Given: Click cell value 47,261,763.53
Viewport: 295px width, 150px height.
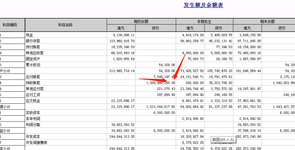Looking at the screenshot, I should click(249, 107).
